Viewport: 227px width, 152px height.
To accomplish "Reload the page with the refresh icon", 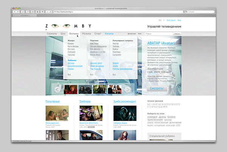I will point(37,12).
